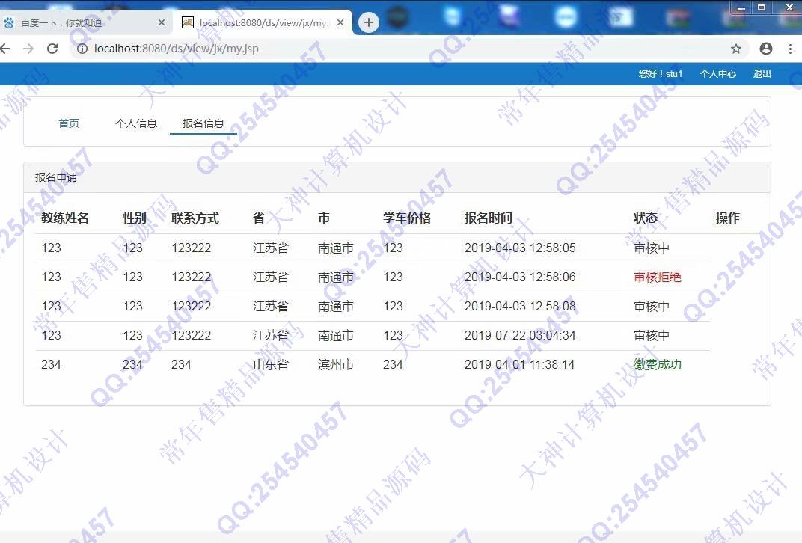
Task: Maximize the browser window
Action: click(762, 7)
